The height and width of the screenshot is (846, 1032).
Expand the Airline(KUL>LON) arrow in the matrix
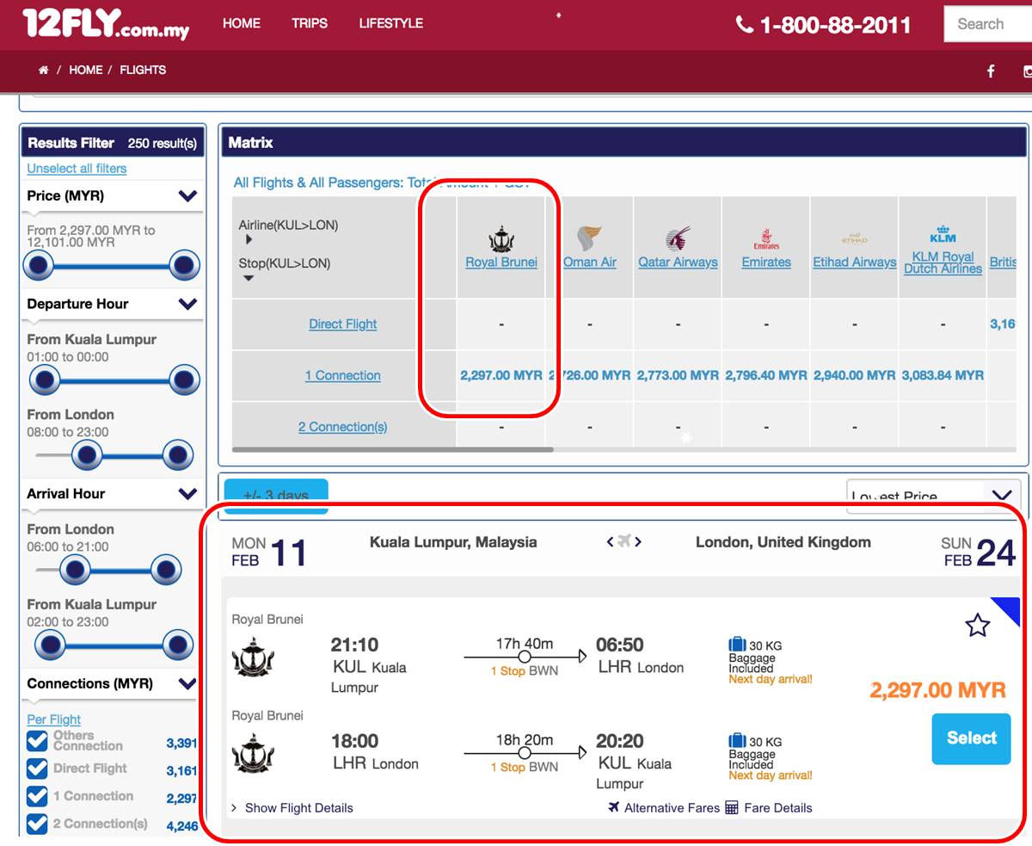(249, 239)
